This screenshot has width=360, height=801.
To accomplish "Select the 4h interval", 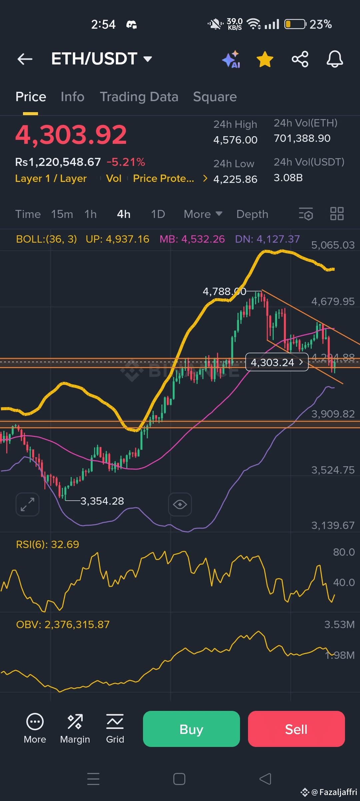I will click(x=124, y=214).
